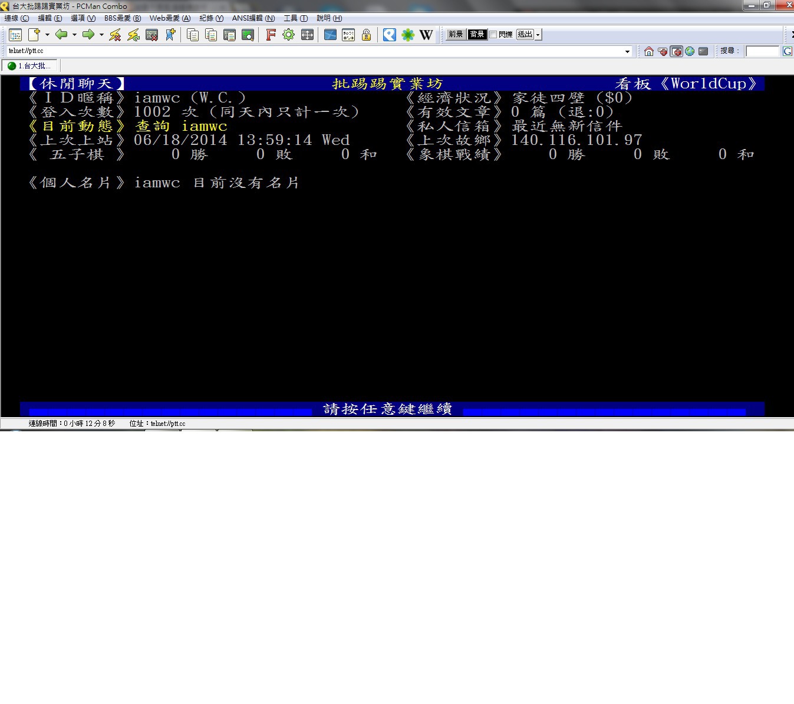Screen dimensions: 794x704
Task: Click the ANSI copy icon
Action: point(229,35)
